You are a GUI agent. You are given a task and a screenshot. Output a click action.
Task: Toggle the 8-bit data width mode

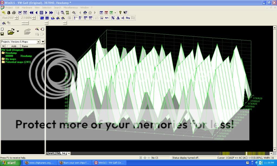click(x=75, y=18)
